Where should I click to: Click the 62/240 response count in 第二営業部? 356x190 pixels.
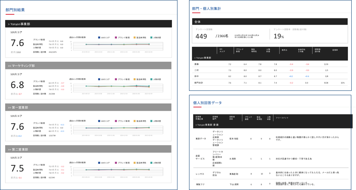click(x=52, y=178)
